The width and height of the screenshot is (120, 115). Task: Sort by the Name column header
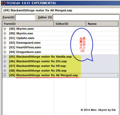pos(102,24)
